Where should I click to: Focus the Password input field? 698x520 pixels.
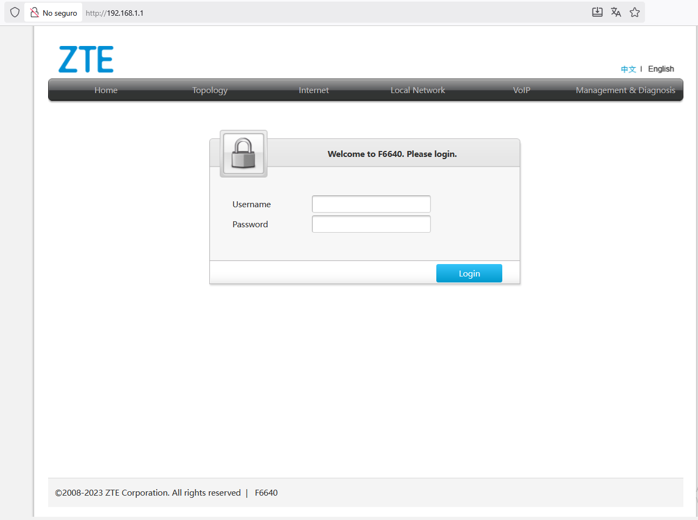pos(371,224)
